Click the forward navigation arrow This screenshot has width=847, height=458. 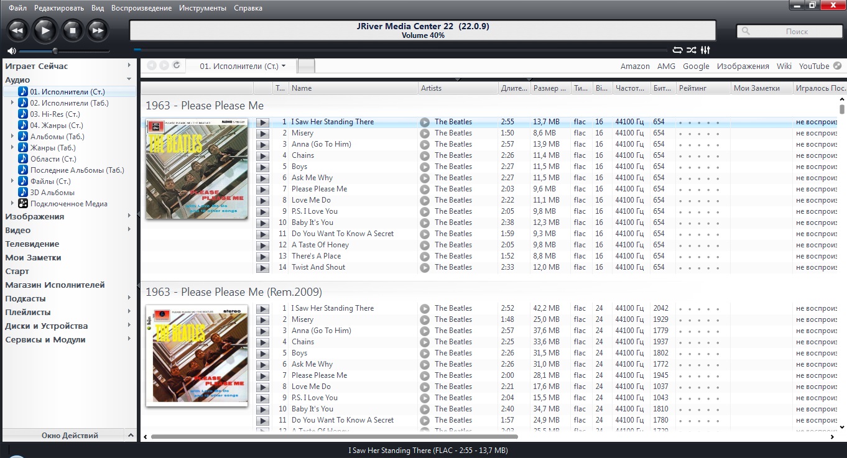164,65
